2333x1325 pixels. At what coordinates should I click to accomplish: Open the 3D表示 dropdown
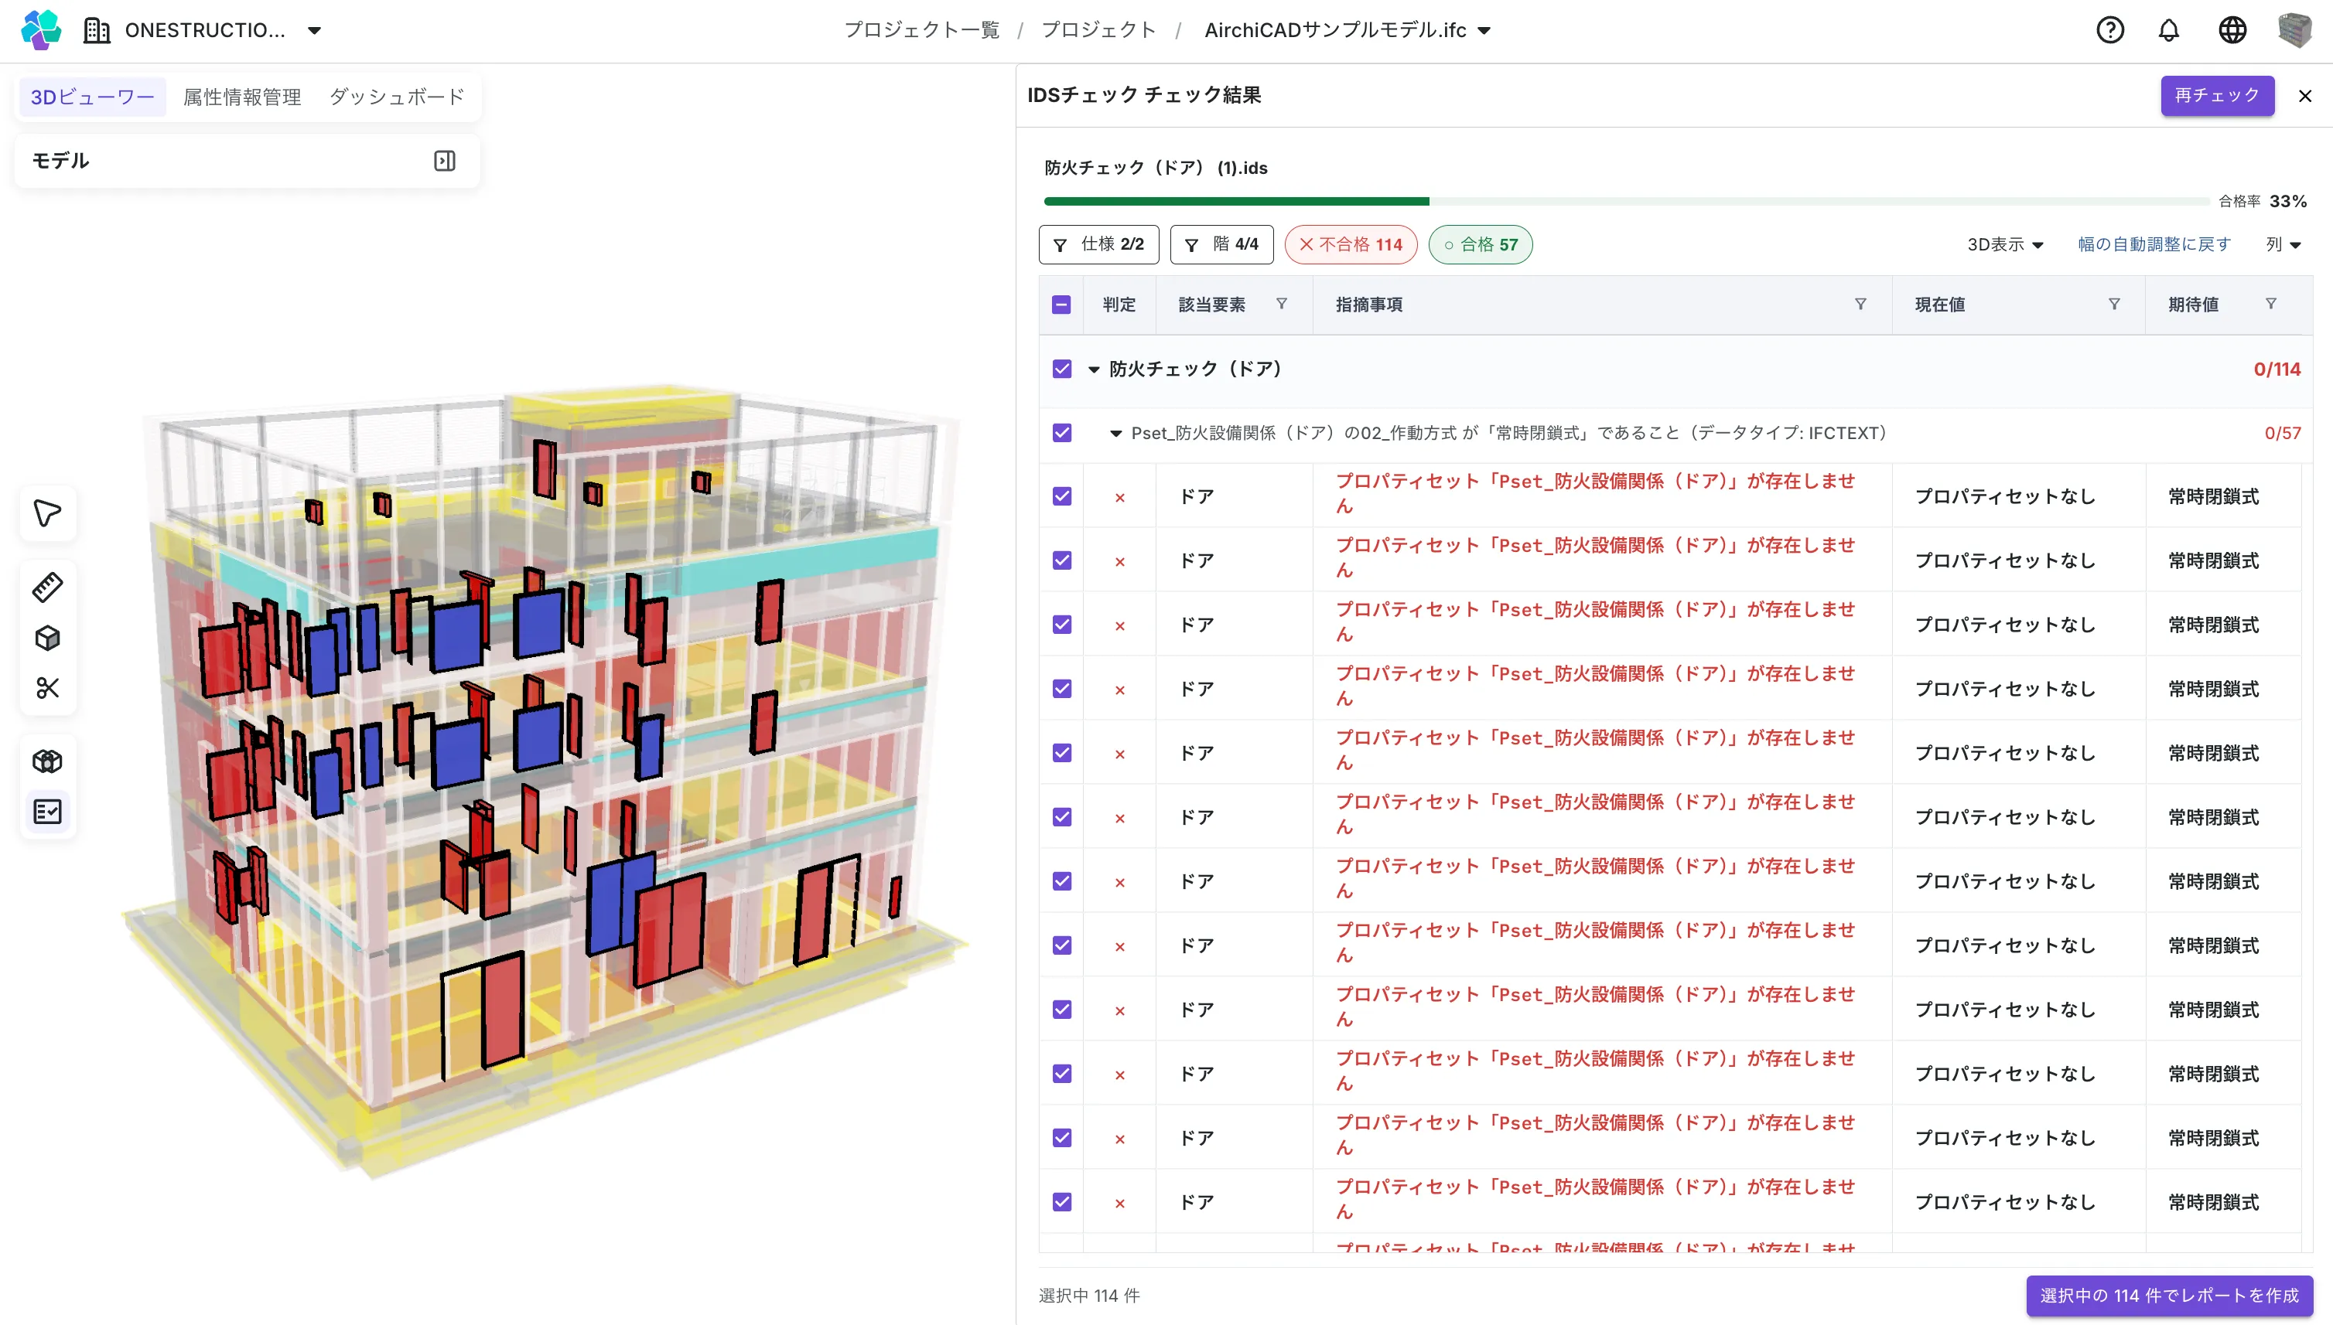coord(2005,245)
